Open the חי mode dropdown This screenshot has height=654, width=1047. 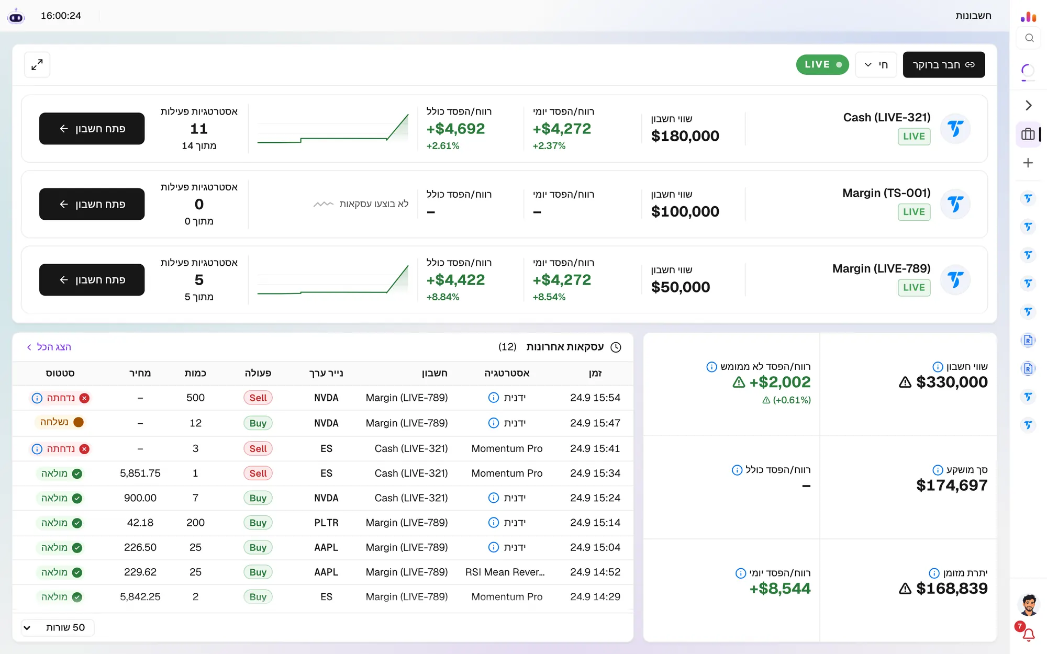pos(876,65)
